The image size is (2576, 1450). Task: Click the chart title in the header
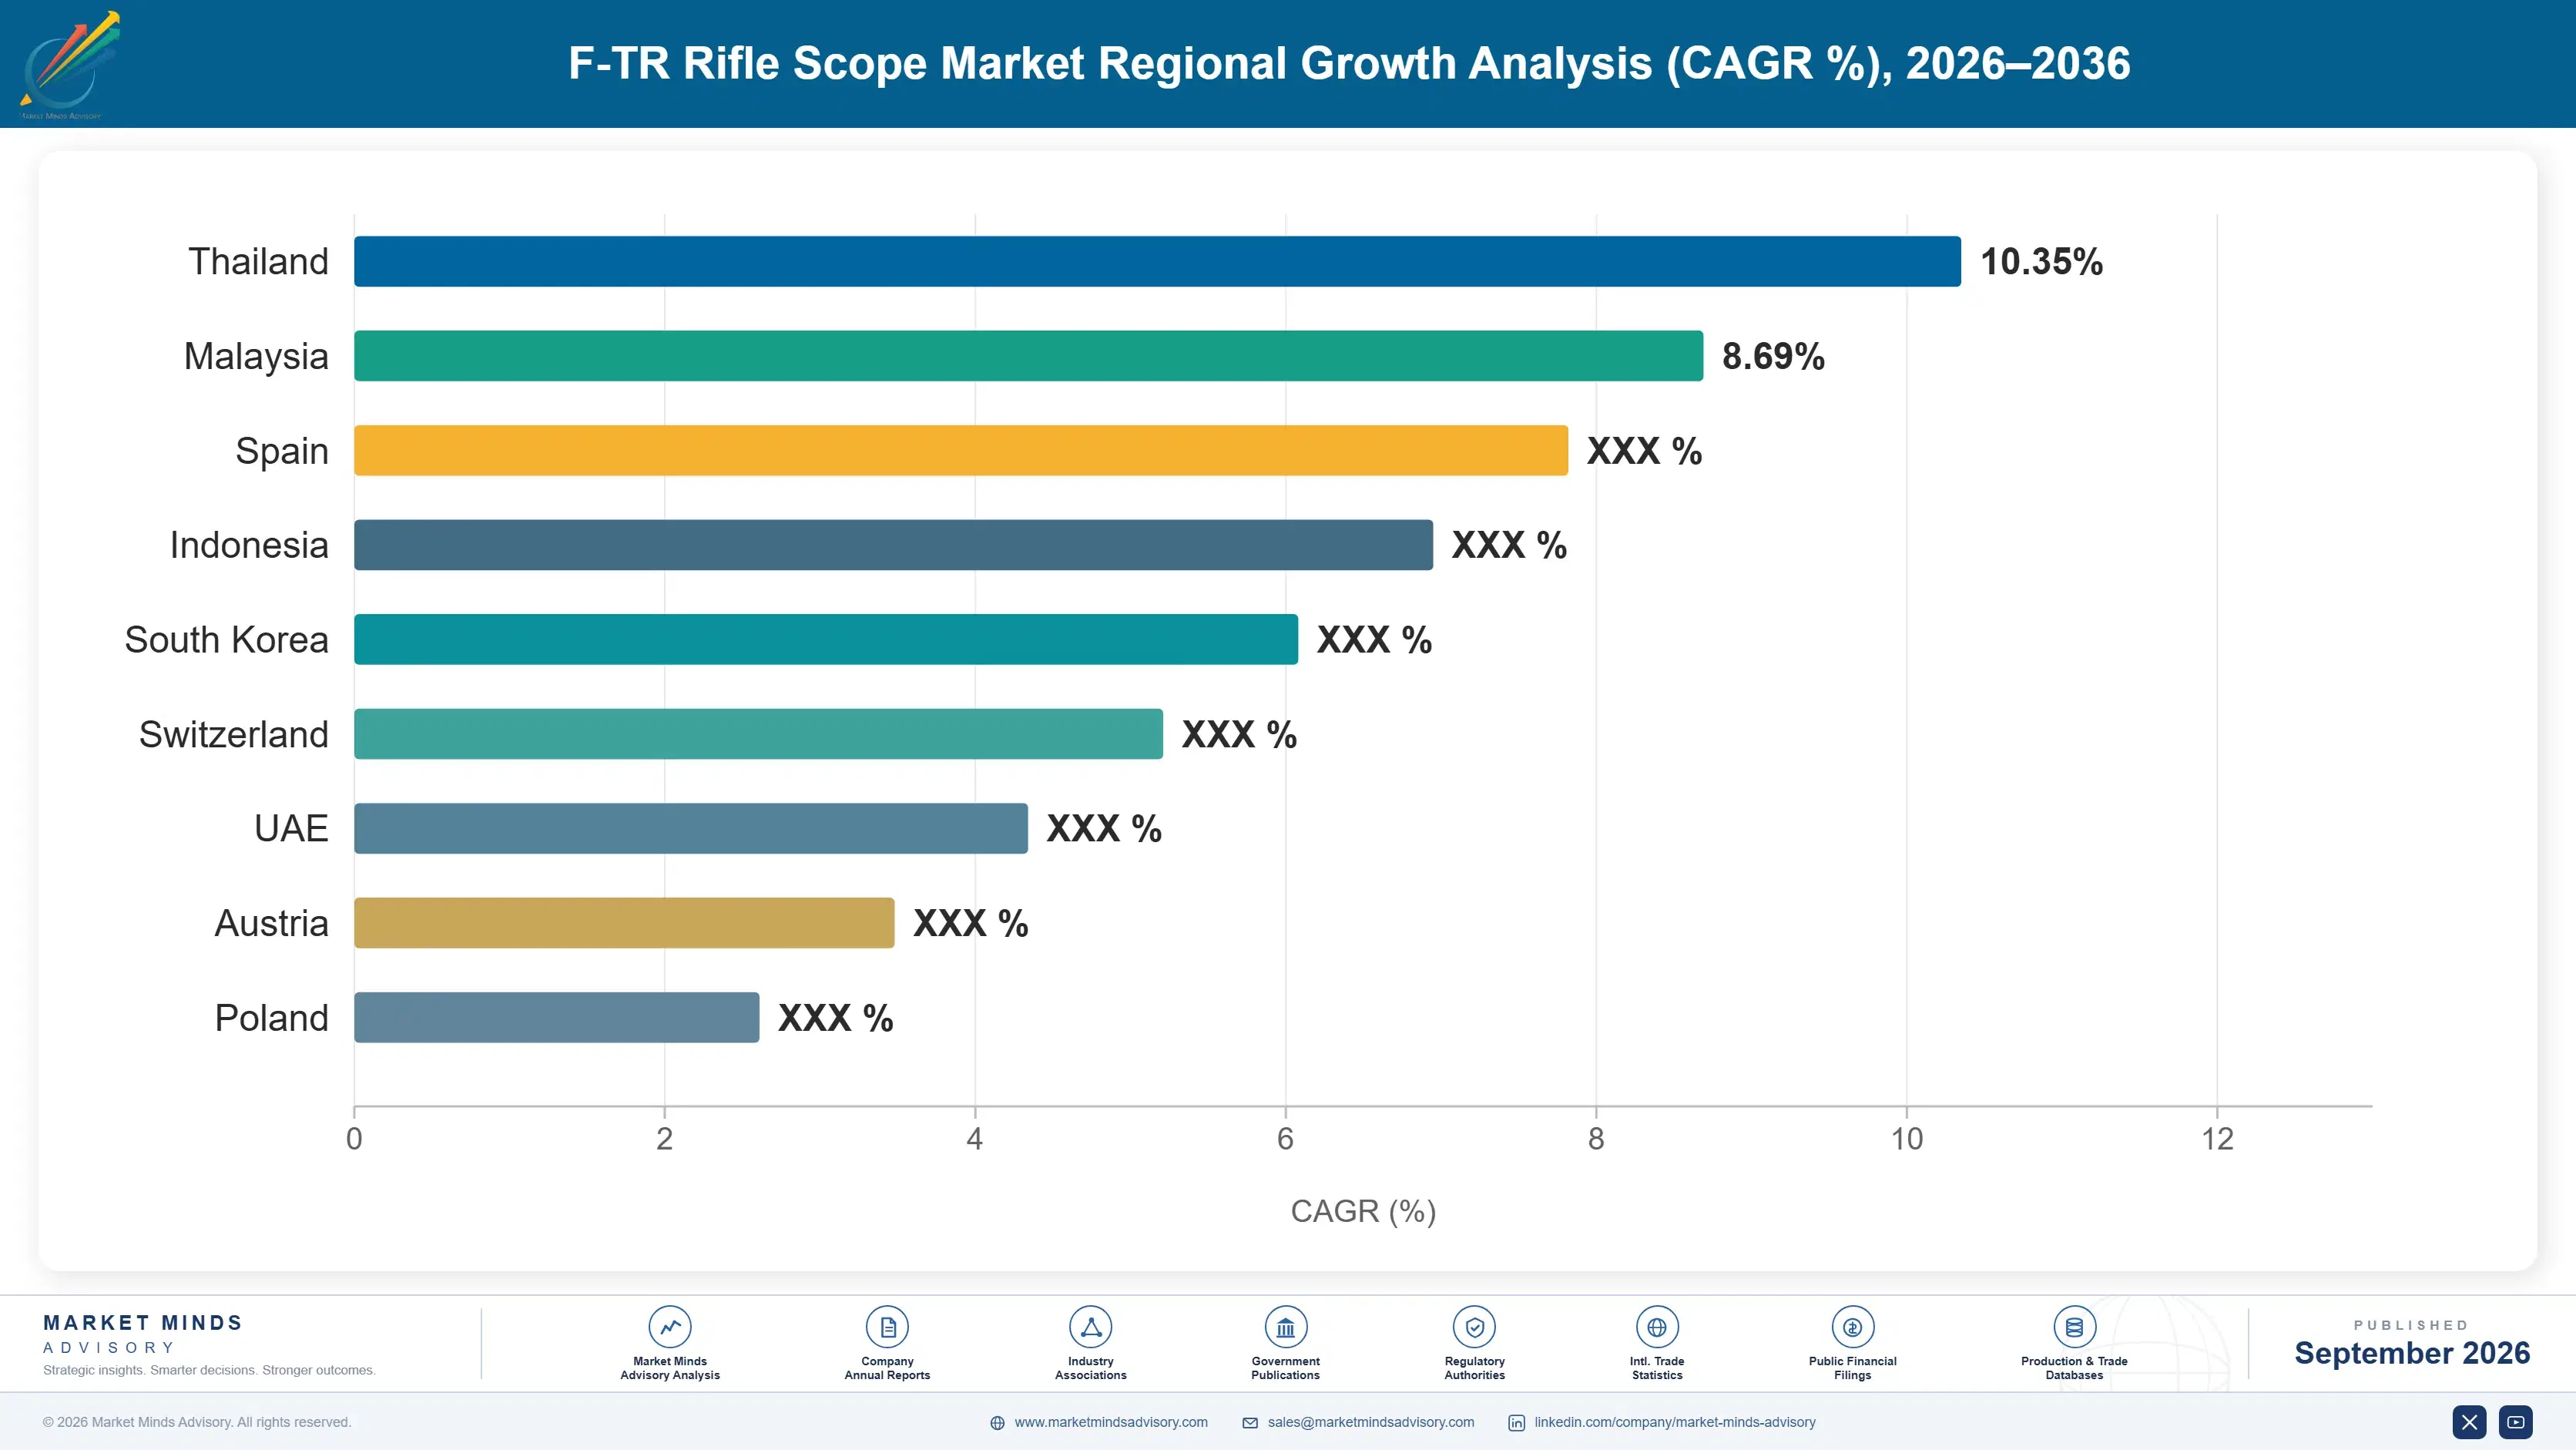(x=1349, y=63)
